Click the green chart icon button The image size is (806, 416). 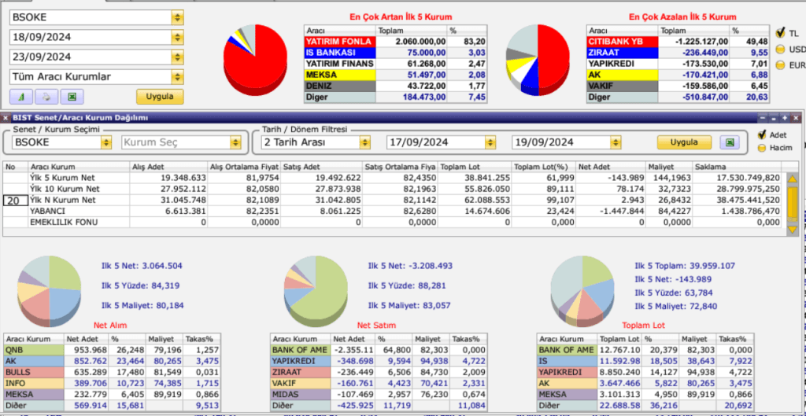click(21, 97)
